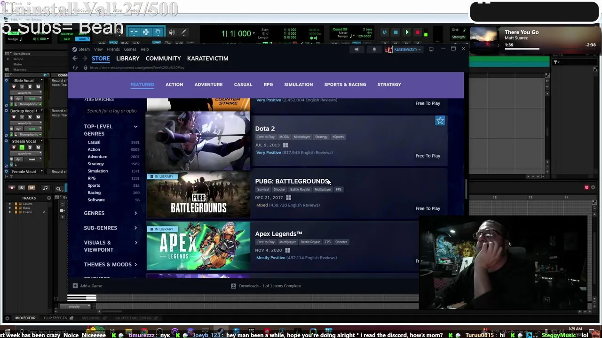Select the Action genre tab
The width and height of the screenshot is (602, 338).
pyautogui.click(x=174, y=84)
